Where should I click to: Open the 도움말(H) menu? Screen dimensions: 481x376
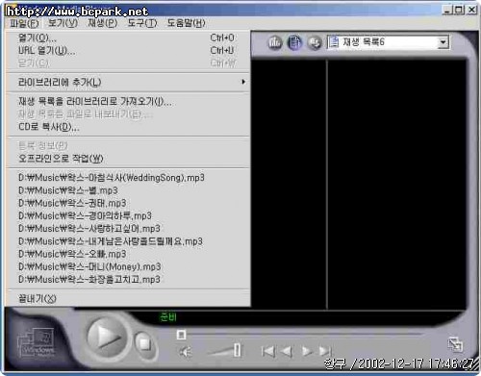[186, 23]
